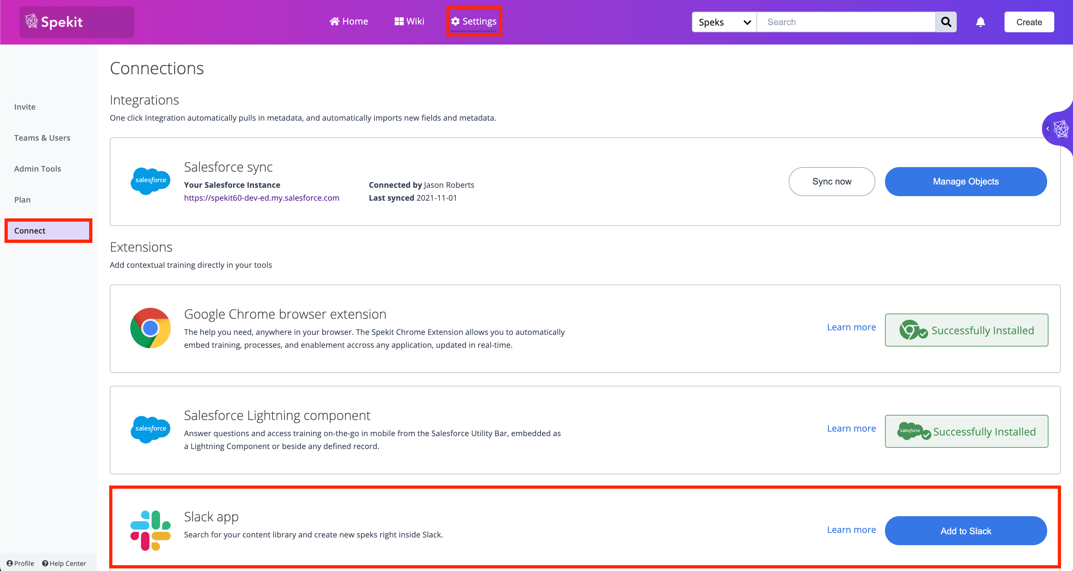
Task: Click the Spekit logo in header
Action: (x=54, y=22)
